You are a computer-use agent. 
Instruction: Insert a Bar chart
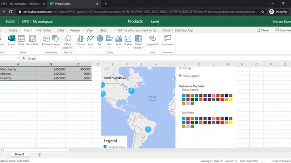[109, 40]
